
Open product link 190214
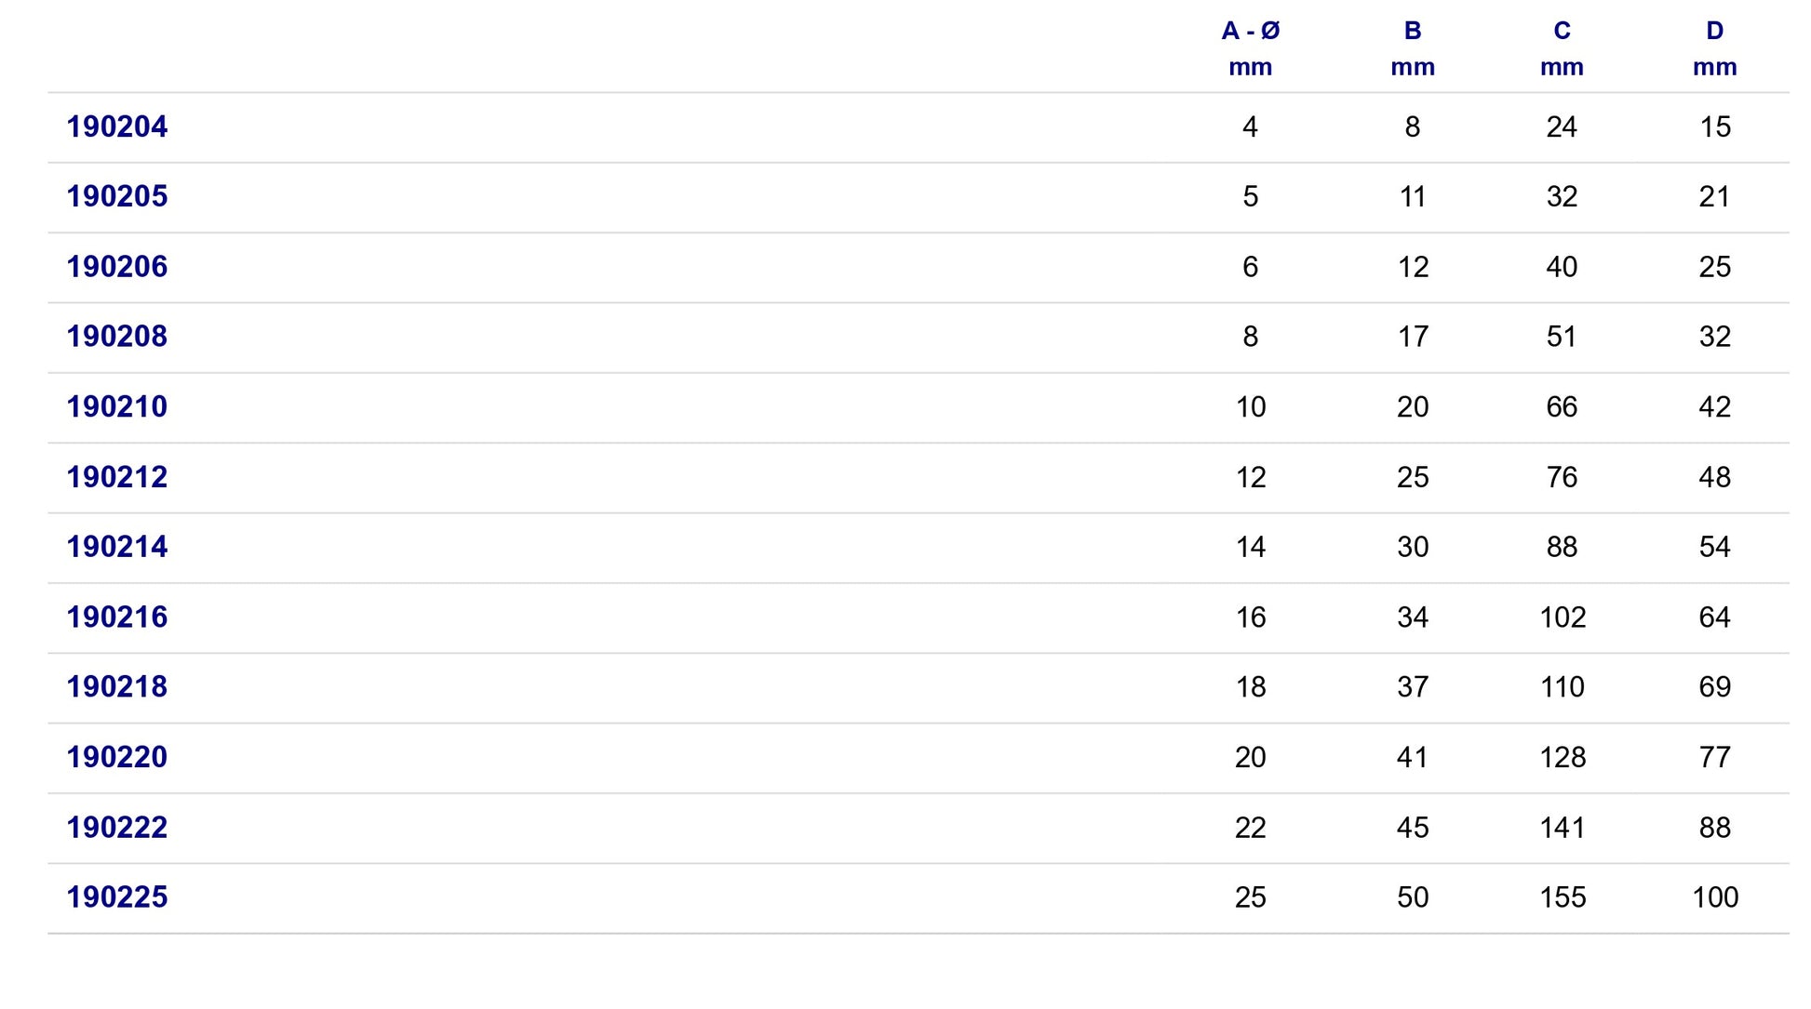coord(117,547)
